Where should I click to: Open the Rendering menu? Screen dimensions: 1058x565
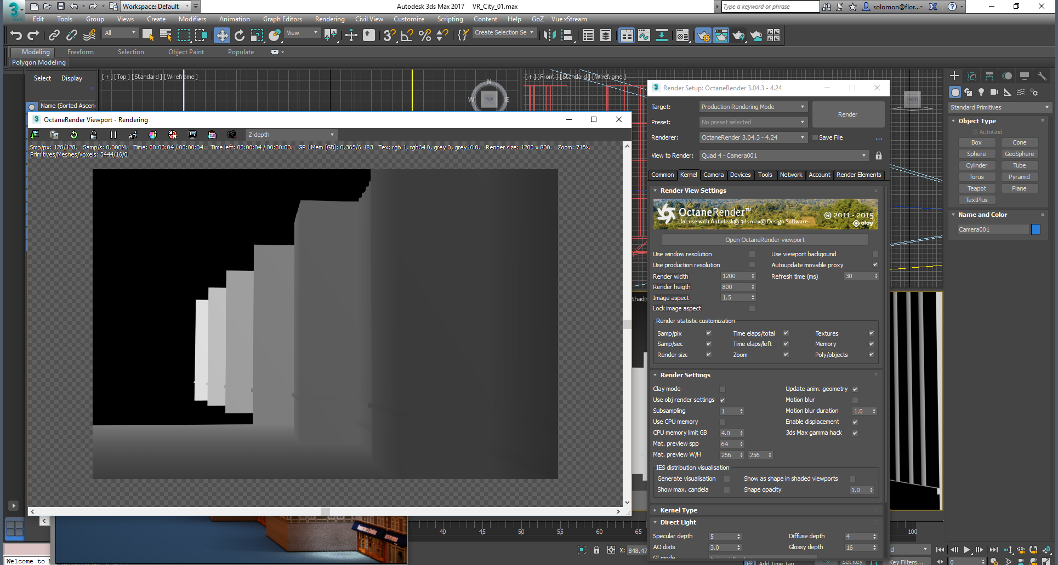pos(329,19)
